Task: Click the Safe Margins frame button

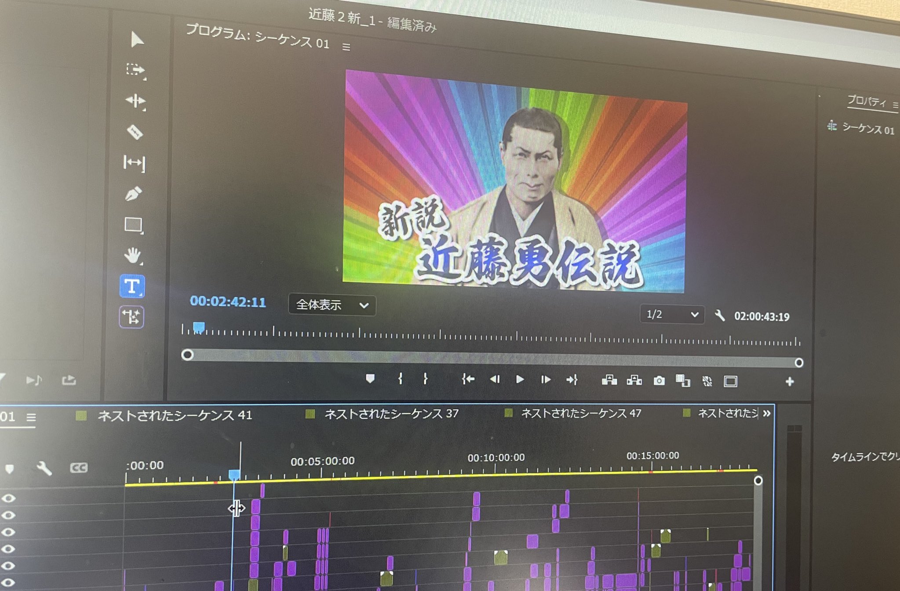Action: [x=731, y=382]
